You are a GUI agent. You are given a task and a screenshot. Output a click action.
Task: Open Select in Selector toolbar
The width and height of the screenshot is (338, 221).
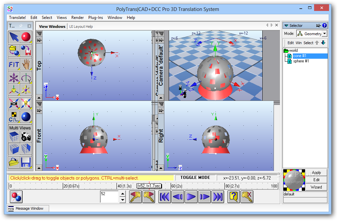point(308,43)
